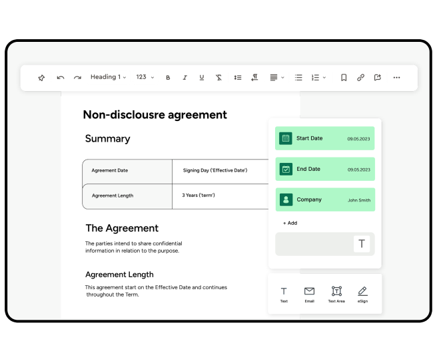The image size is (439, 345).
Task: Open the more options menu
Action: pyautogui.click(x=396, y=78)
